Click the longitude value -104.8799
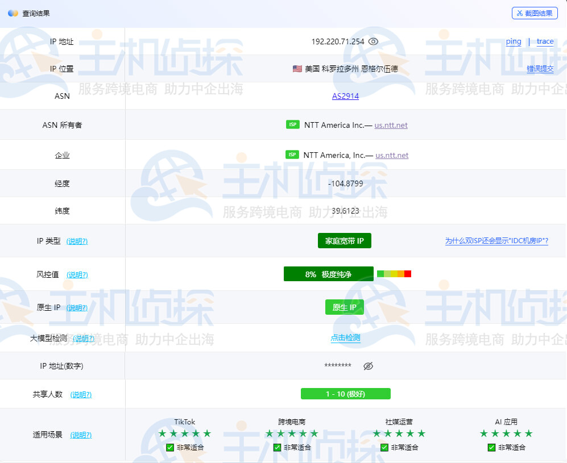This screenshot has height=463, width=567. 345,183
